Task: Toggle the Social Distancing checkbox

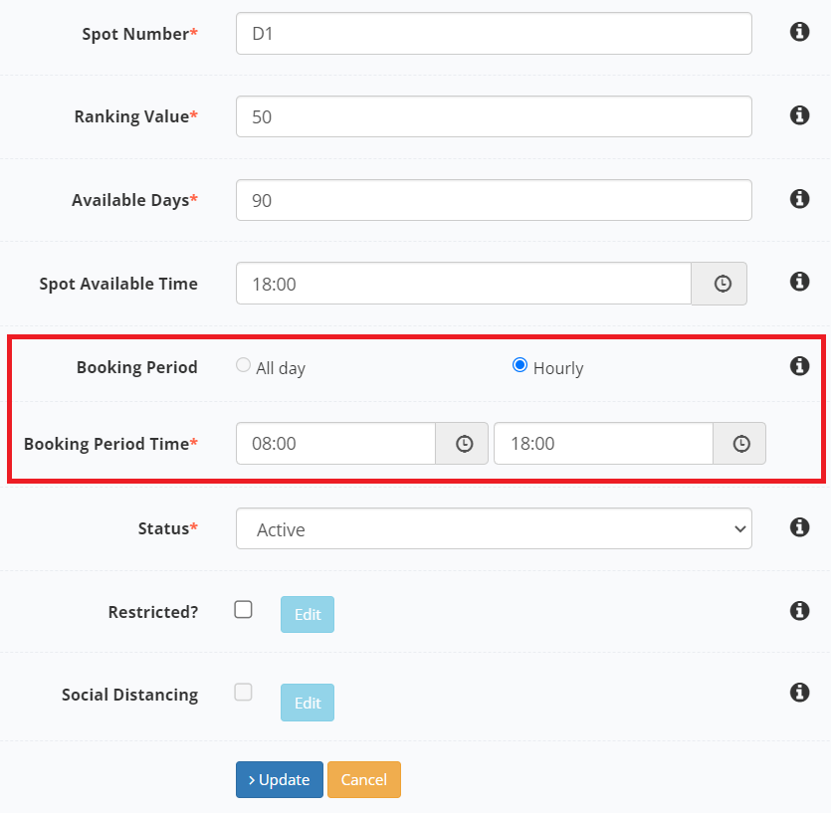Action: tap(243, 693)
